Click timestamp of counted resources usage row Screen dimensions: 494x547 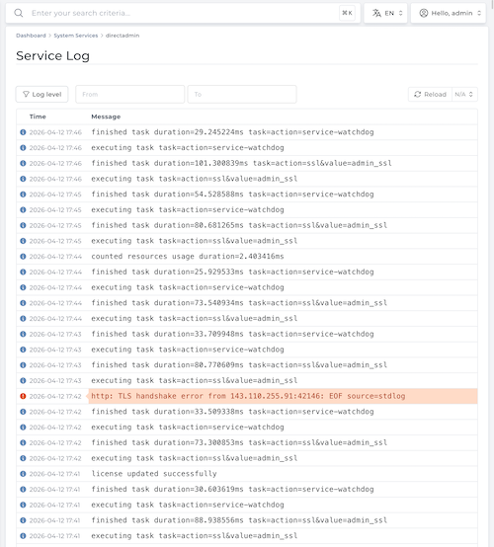tap(55, 257)
